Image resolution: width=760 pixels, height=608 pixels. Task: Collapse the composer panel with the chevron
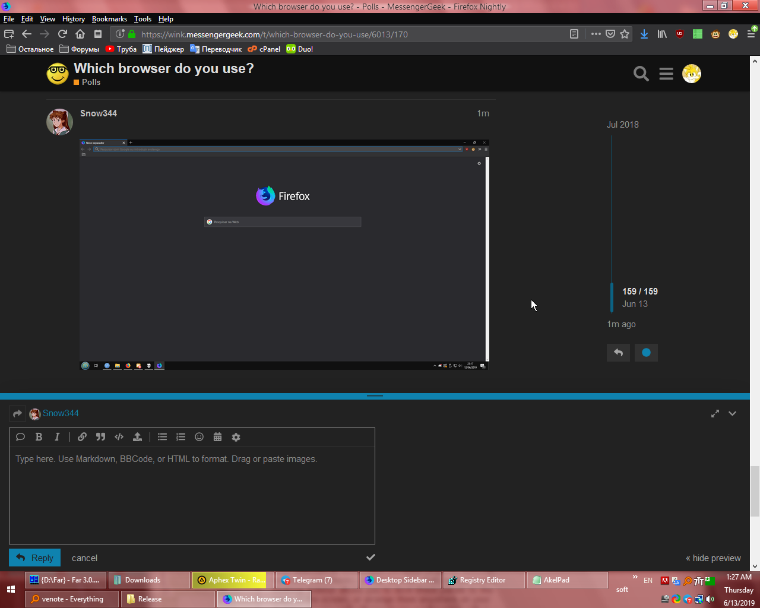(x=732, y=413)
